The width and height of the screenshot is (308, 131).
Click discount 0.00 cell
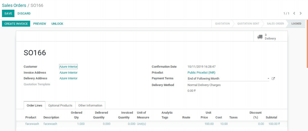coord(261,124)
